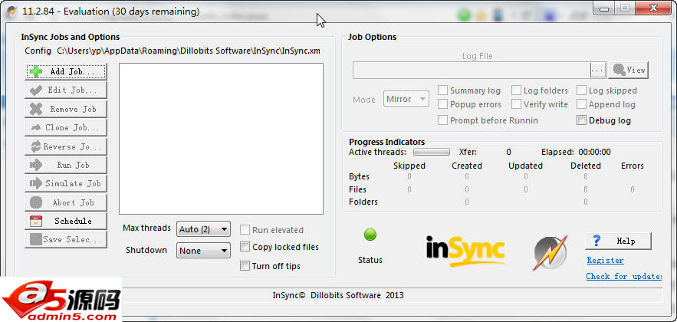Toggle the Log folders checkbox
677x322 pixels.
pyautogui.click(x=517, y=90)
